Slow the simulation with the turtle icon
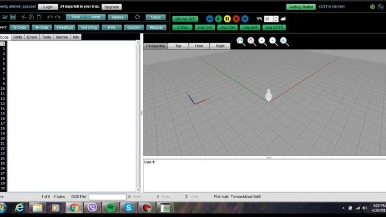 [x=259, y=19]
